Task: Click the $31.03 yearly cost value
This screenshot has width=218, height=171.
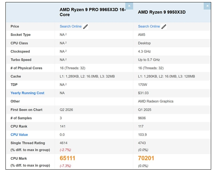Action: [143, 93]
